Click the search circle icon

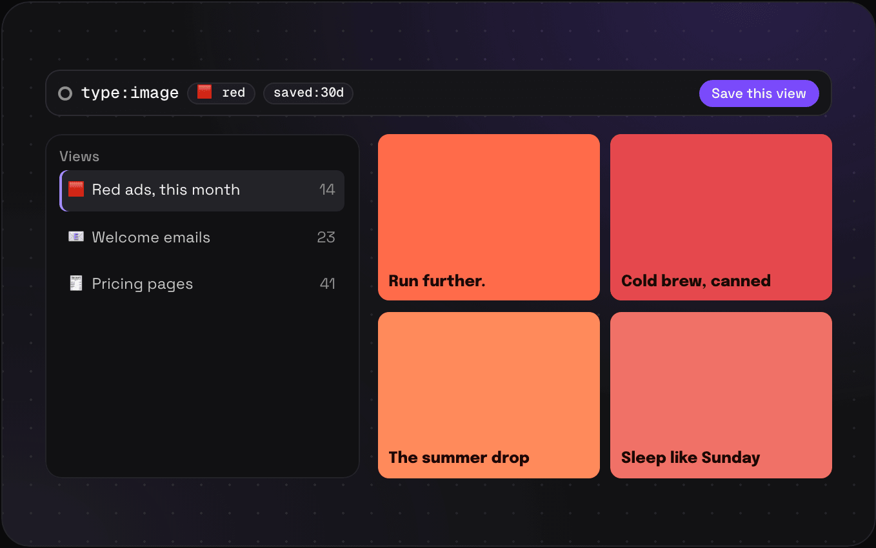click(65, 93)
